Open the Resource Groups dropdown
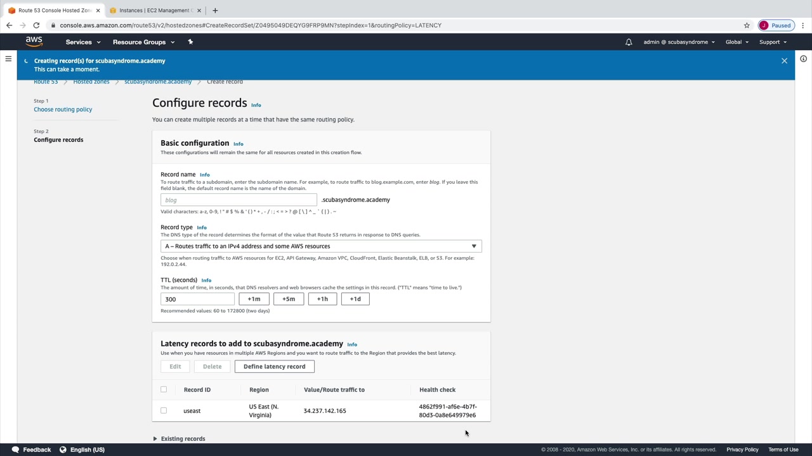The width and height of the screenshot is (812, 456). (143, 42)
